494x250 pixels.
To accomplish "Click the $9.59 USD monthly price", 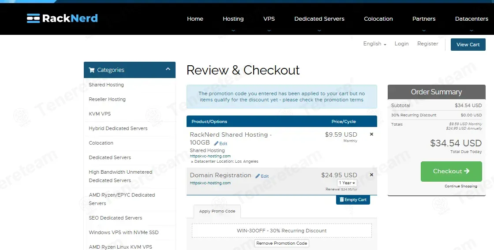I will 341,135.
